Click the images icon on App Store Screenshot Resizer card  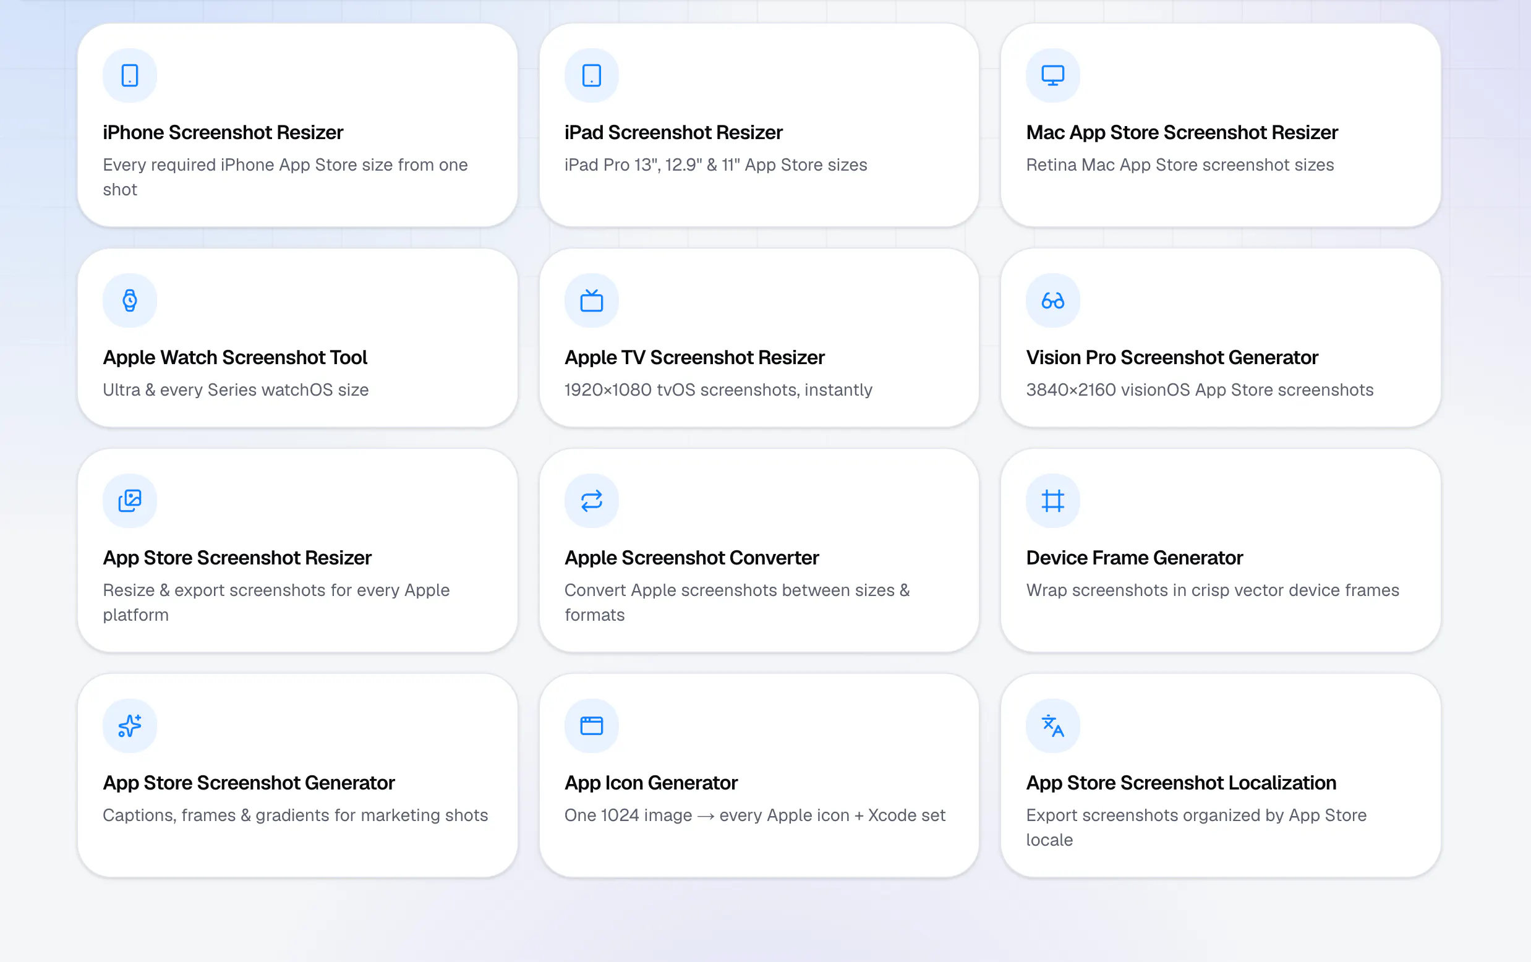point(130,500)
